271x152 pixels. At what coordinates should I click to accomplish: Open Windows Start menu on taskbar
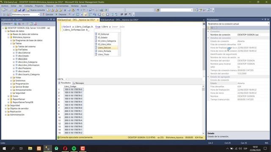(x=4, y=148)
